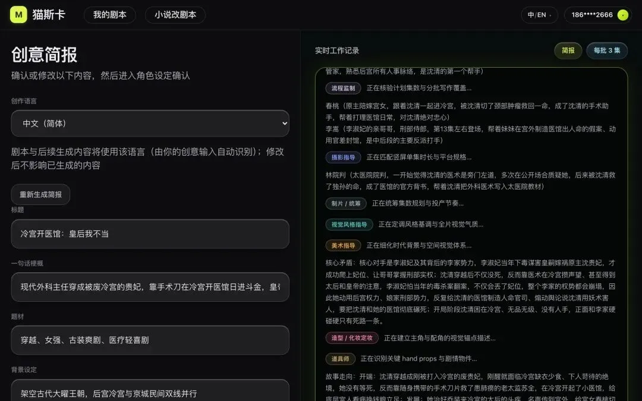The height and width of the screenshot is (401, 642).
Task: Edit the 标题 field 冷宫开医馆：皇后我不当
Action: 150,234
